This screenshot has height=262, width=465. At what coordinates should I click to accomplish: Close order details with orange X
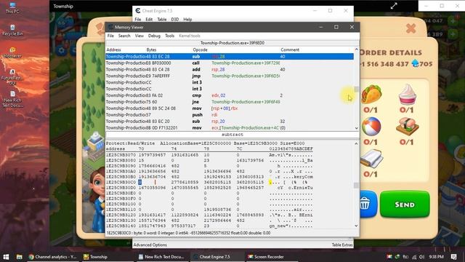pos(411,28)
